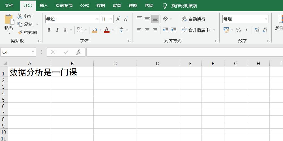Switch to the 数据 tab
Viewport: 283px width, 141px height.
[x=100, y=6]
